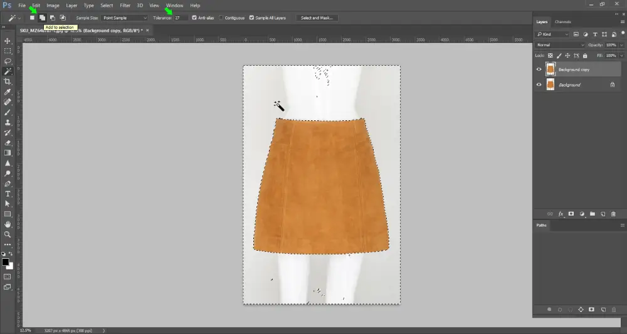Select the Clone Stamp tool

(x=7, y=123)
